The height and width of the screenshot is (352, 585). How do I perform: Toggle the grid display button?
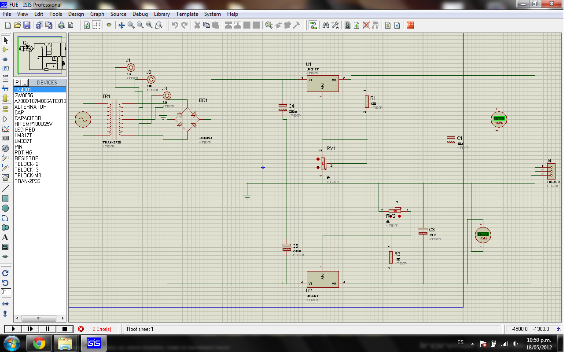tap(96, 25)
